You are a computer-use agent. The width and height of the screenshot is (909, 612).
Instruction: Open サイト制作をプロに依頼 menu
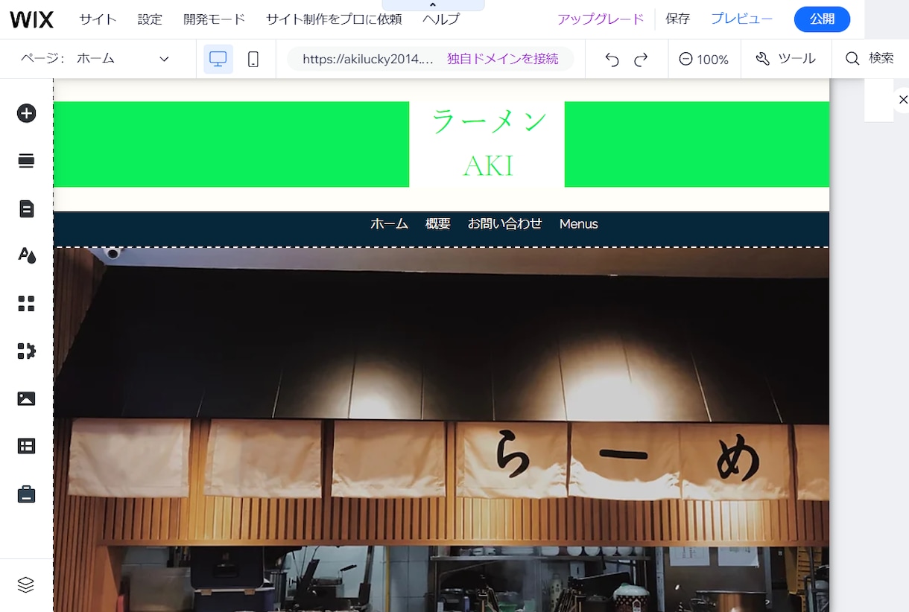click(x=334, y=19)
